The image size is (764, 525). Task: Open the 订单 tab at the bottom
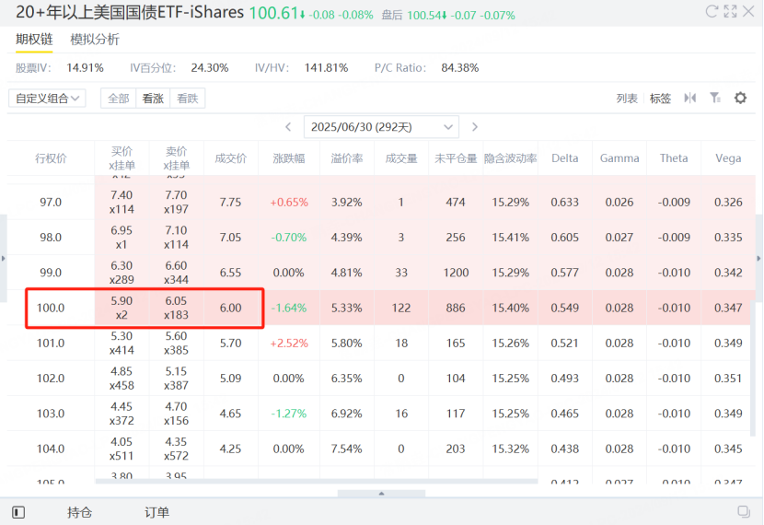coord(156,512)
